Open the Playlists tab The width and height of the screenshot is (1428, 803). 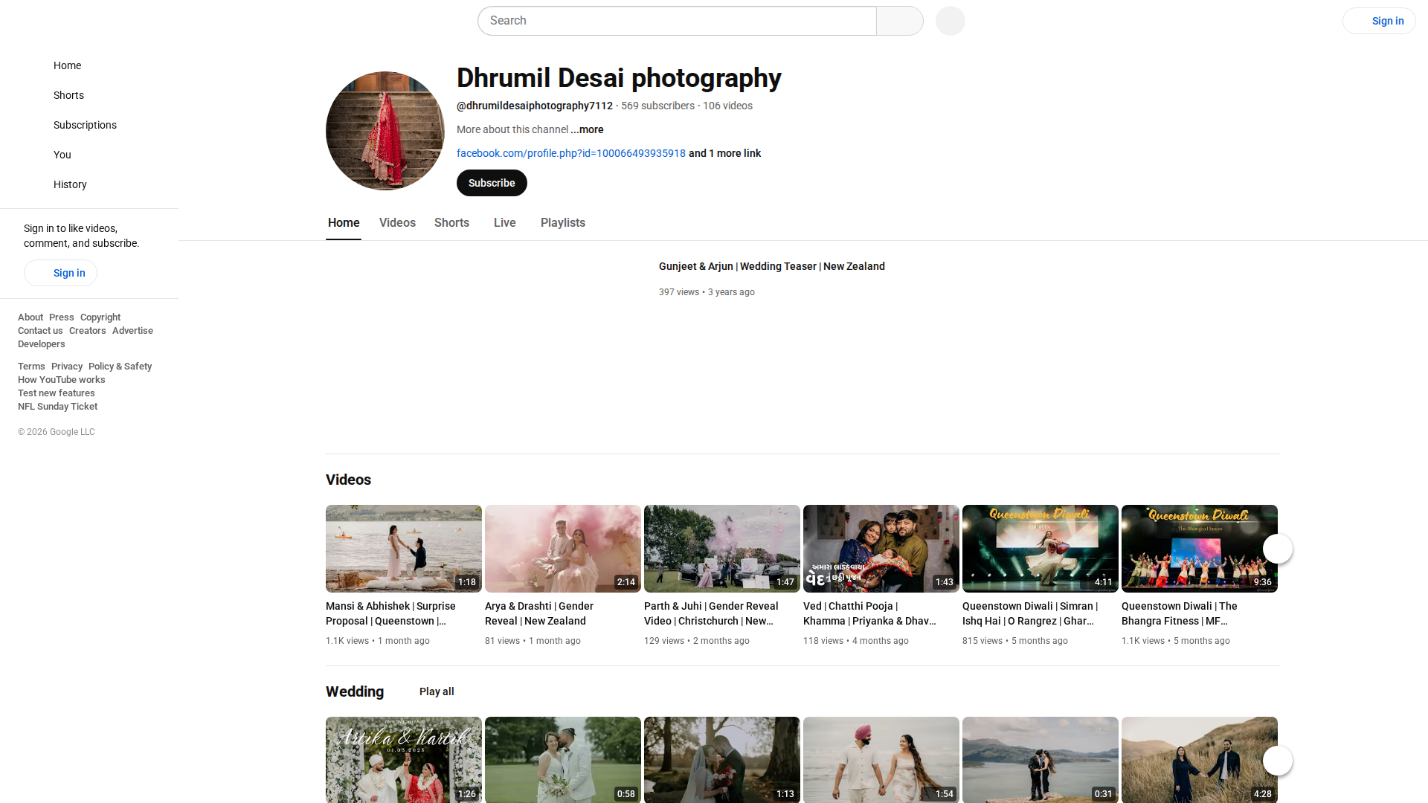[562, 222]
